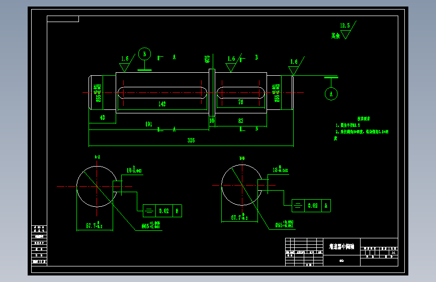Viewport: 436px width, 282px height.
Task: Click the 191 length dimension
Action: 149,124
